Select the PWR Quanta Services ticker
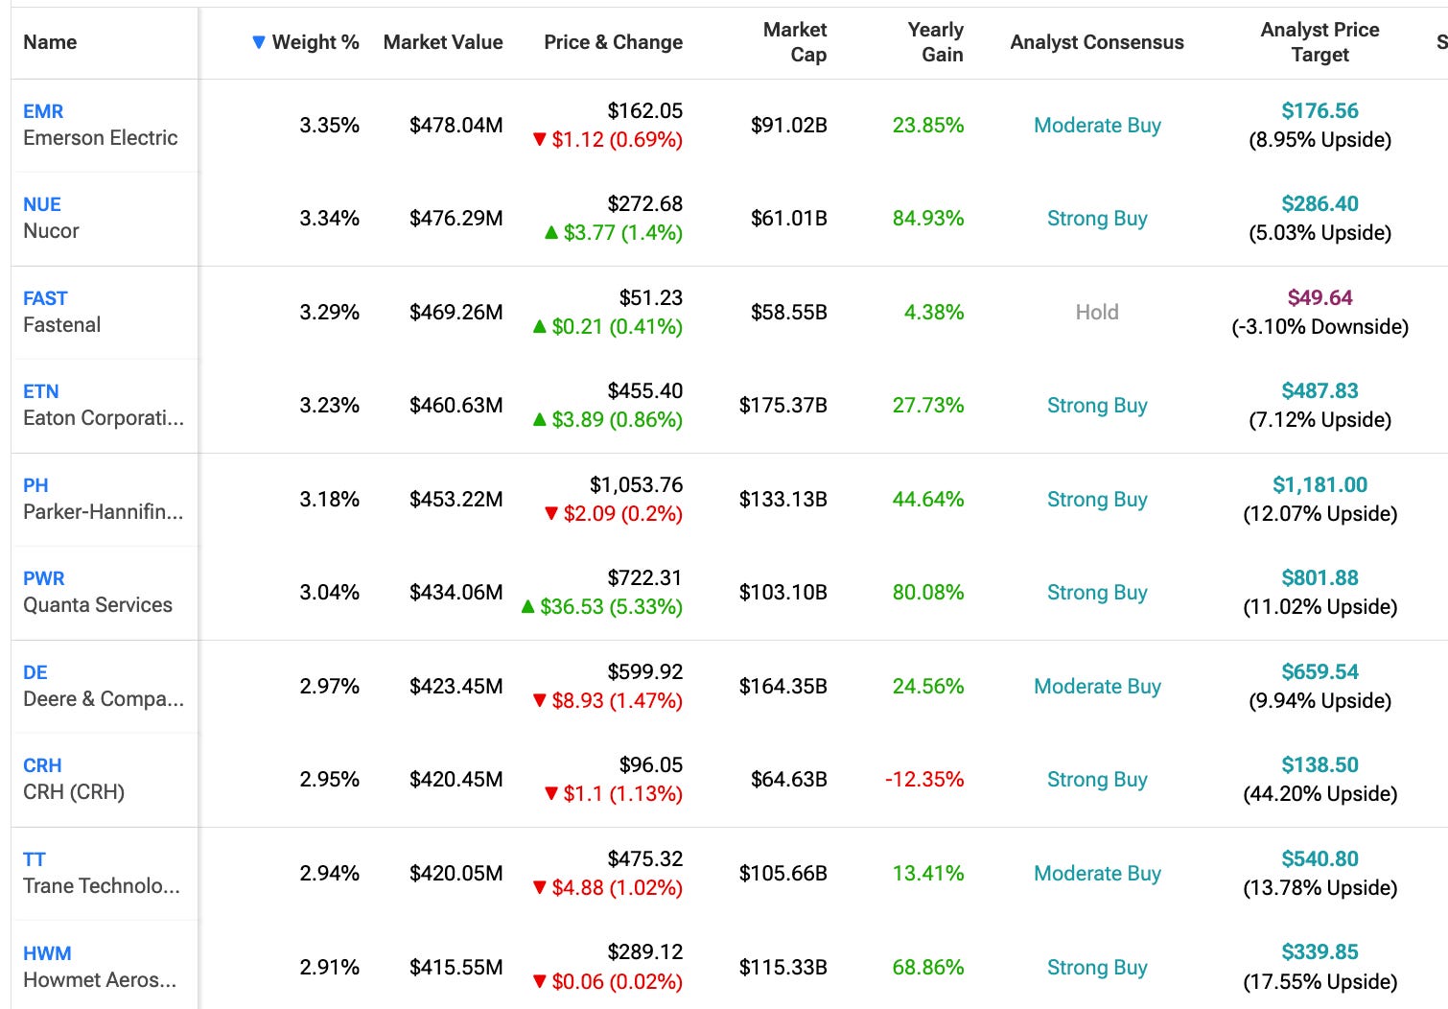 pos(44,578)
